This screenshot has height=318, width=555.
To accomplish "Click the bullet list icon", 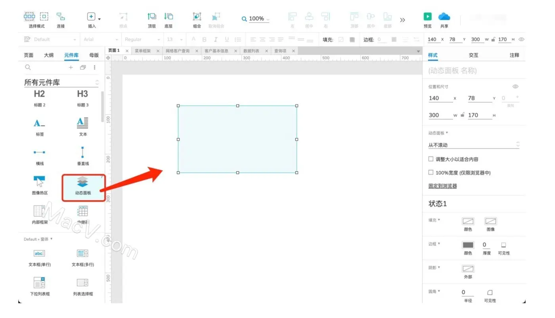I will tap(238, 40).
